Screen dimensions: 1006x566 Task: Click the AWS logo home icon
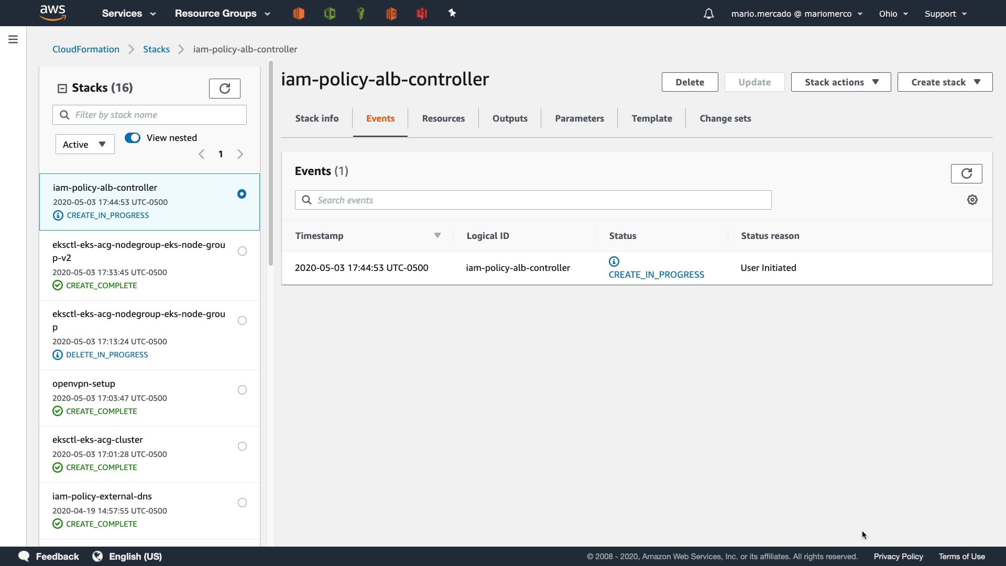52,13
